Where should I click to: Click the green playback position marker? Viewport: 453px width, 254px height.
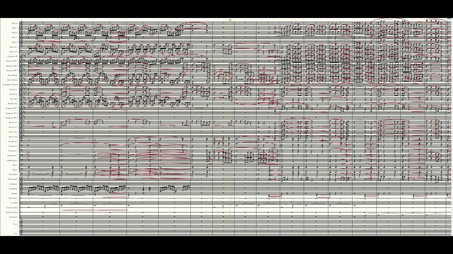[x=230, y=20]
